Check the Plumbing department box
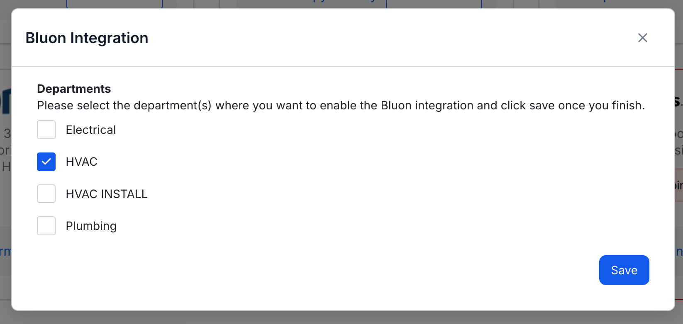The width and height of the screenshot is (683, 324). pyautogui.click(x=46, y=226)
